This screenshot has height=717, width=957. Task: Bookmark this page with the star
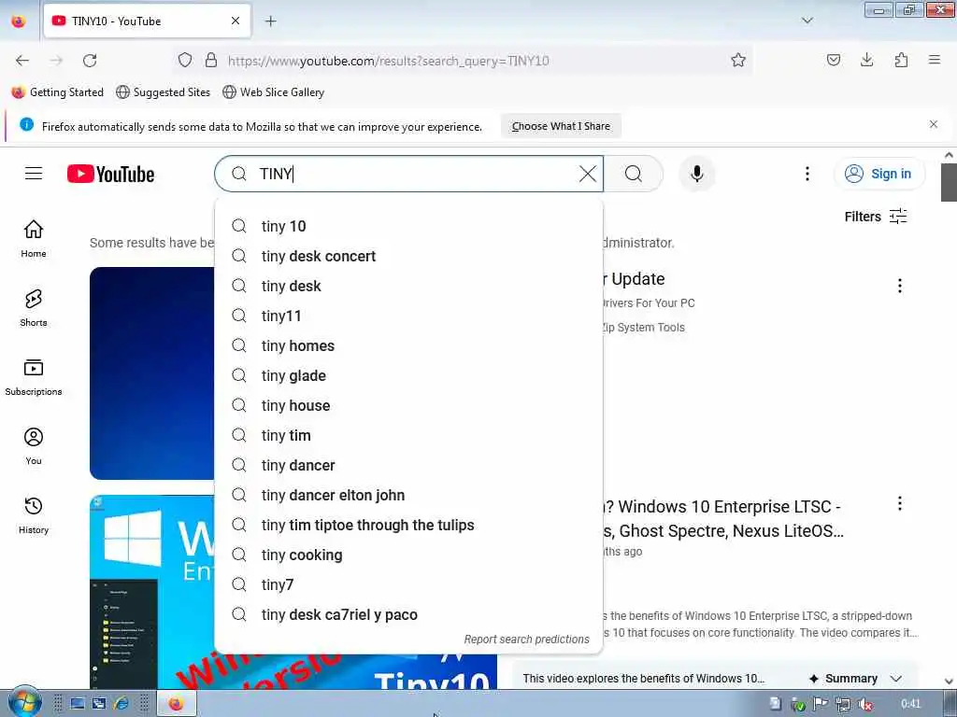(x=738, y=60)
